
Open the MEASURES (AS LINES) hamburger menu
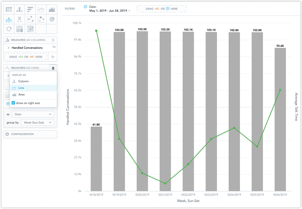53,68
